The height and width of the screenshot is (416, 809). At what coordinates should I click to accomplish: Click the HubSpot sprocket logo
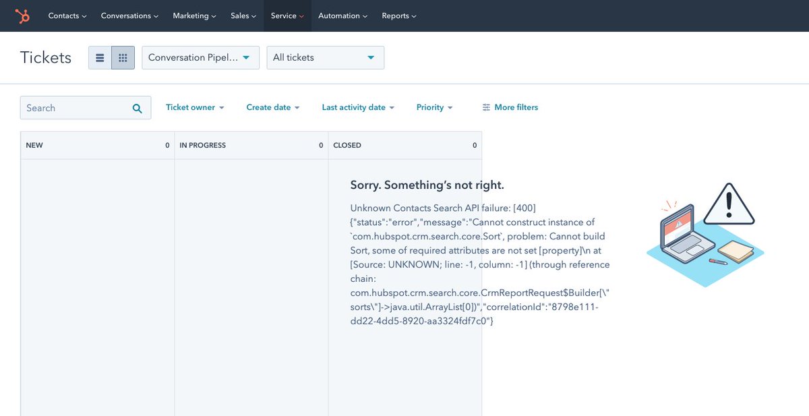coord(22,16)
